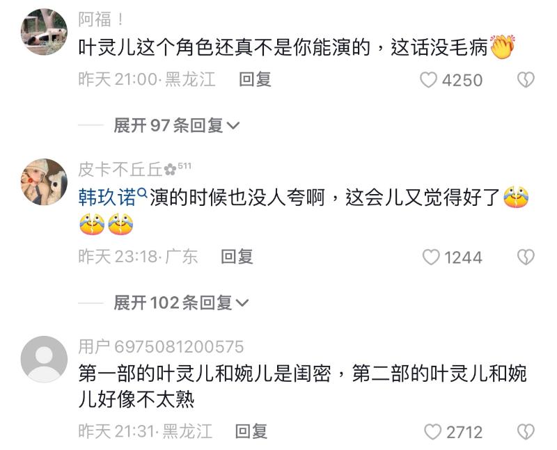Like 阿福's comment with 4250 likes
The image size is (557, 450).
tap(428, 80)
